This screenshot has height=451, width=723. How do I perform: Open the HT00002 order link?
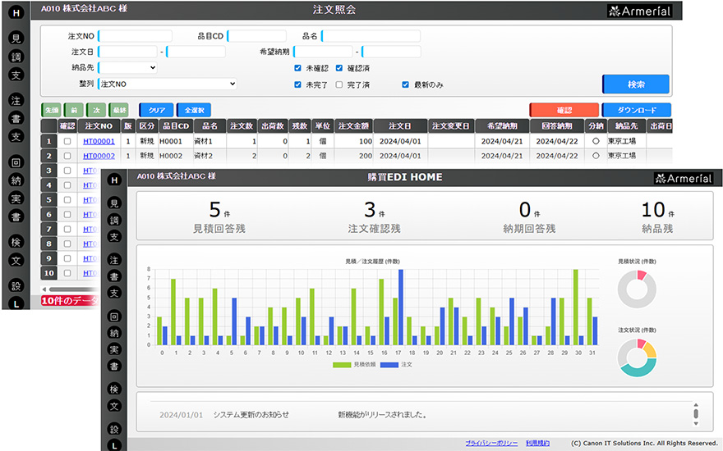99,156
